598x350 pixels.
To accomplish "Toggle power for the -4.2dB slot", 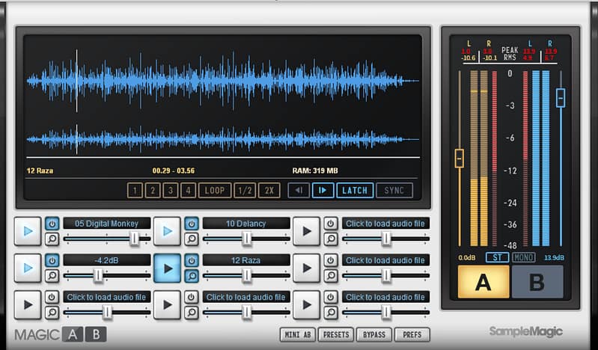I will (x=52, y=260).
